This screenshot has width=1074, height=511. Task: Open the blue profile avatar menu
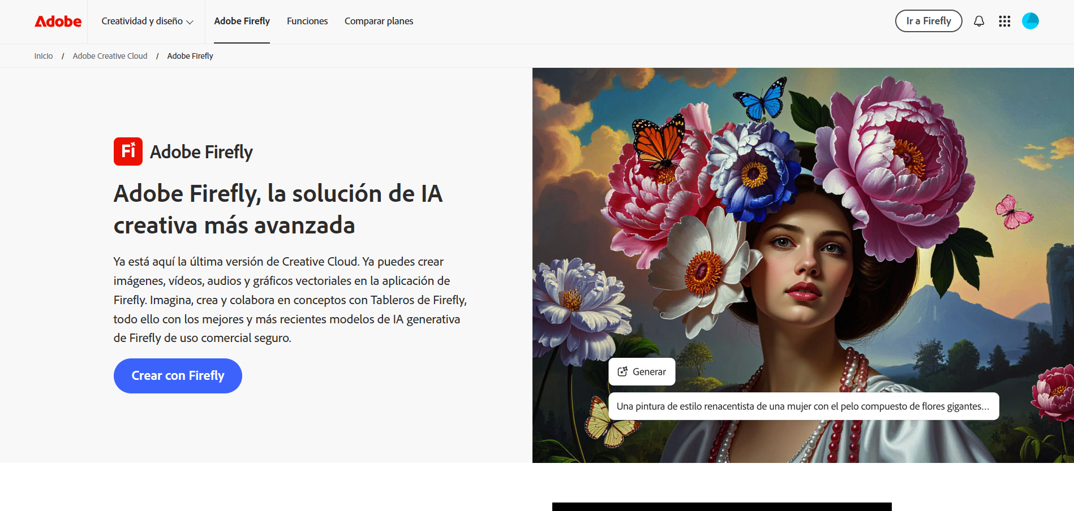pyautogui.click(x=1030, y=21)
